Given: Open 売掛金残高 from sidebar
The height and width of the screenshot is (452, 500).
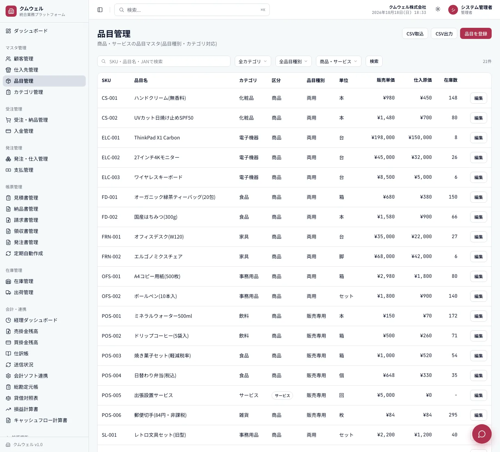Looking at the screenshot, I should [44, 331].
